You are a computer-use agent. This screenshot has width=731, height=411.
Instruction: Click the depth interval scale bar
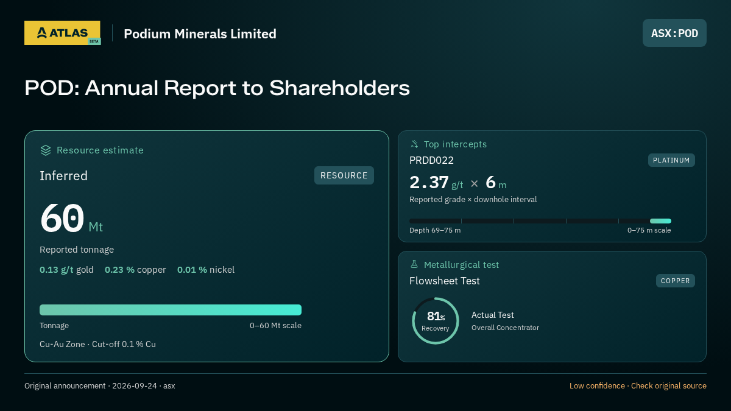click(540, 221)
